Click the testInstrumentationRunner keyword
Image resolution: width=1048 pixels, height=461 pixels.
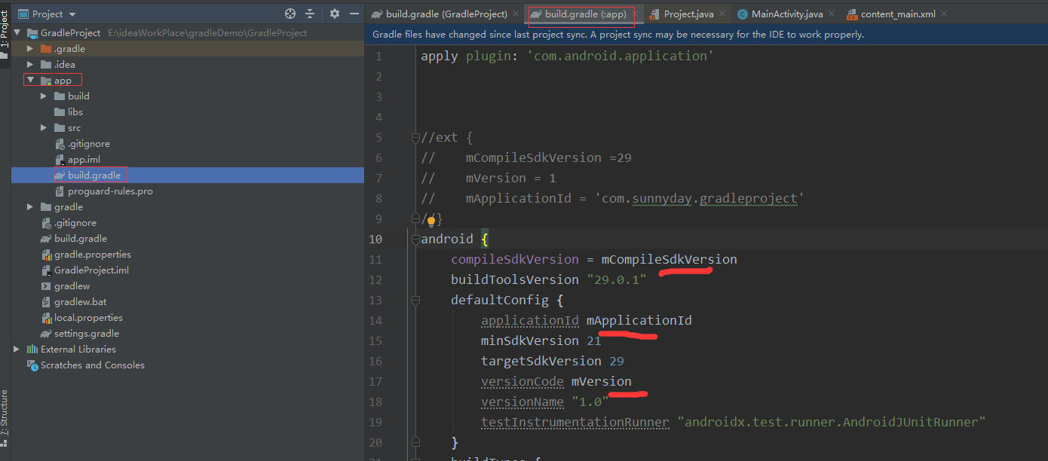[575, 422]
